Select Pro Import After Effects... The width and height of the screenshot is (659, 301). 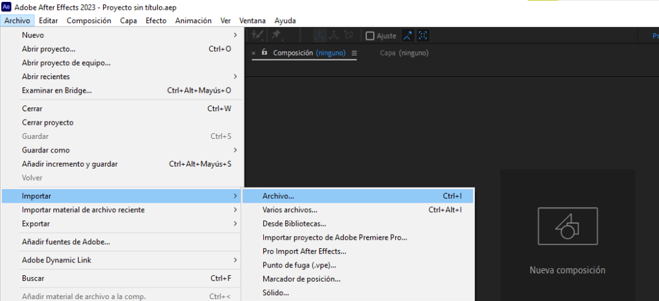pos(358,251)
